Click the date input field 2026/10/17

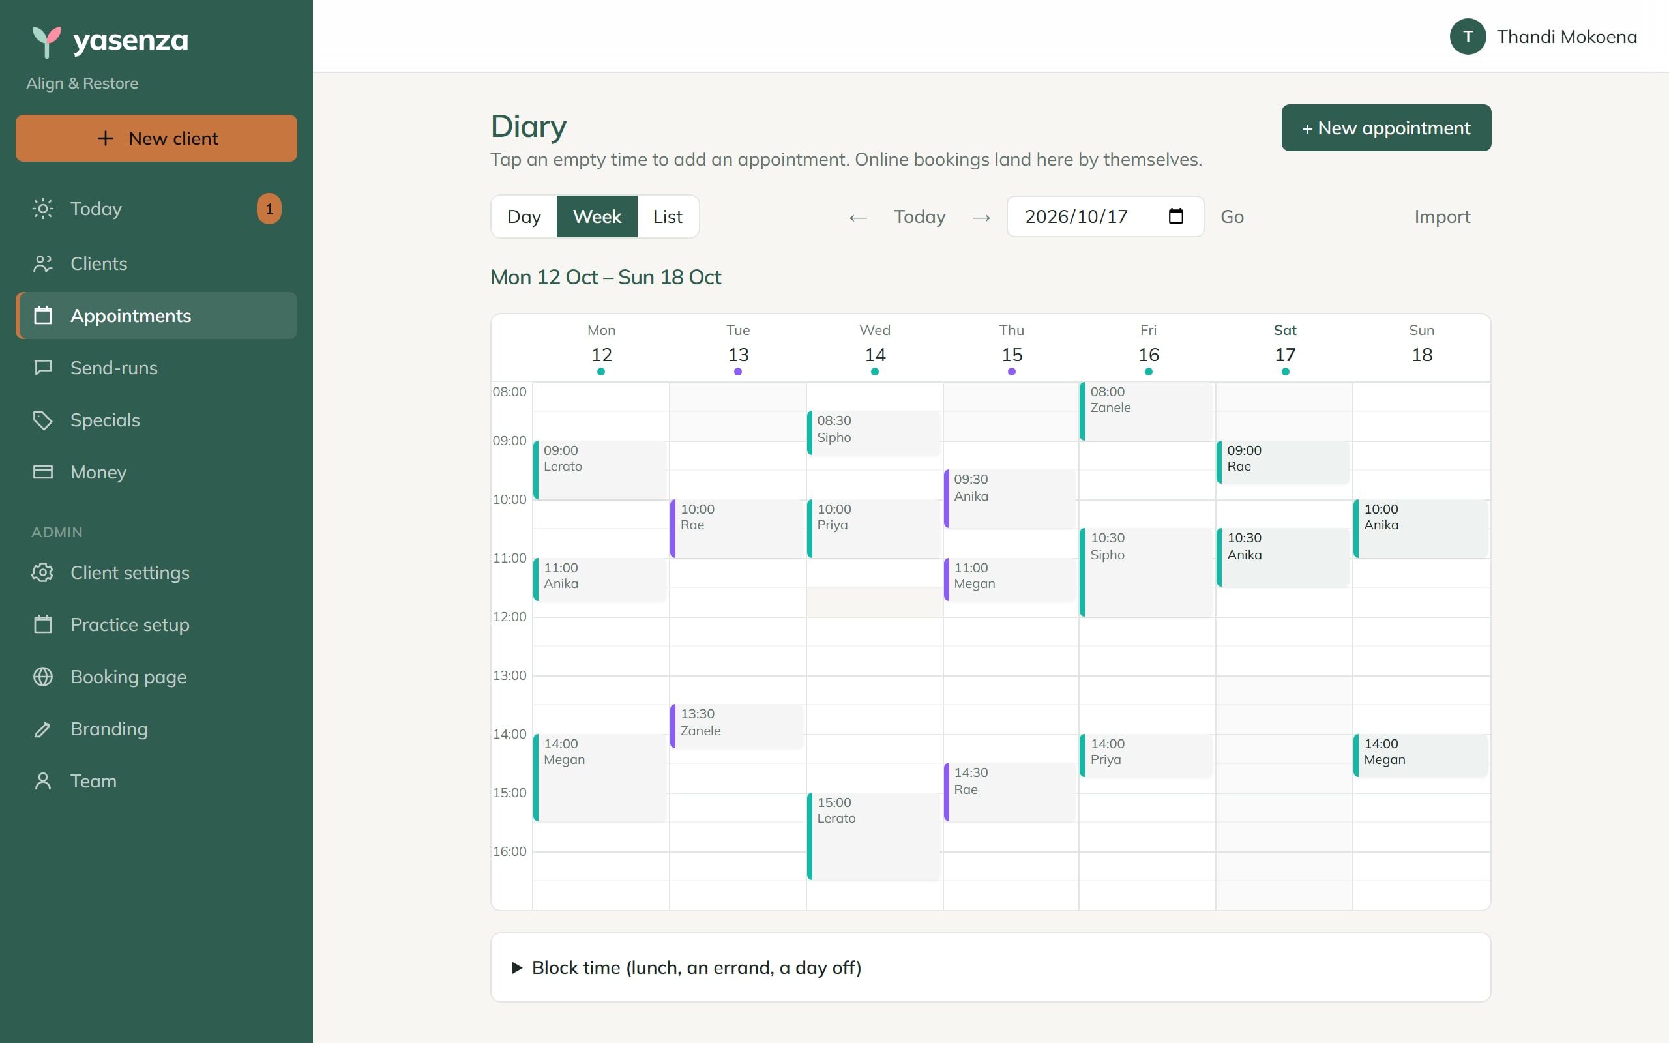pos(1105,216)
